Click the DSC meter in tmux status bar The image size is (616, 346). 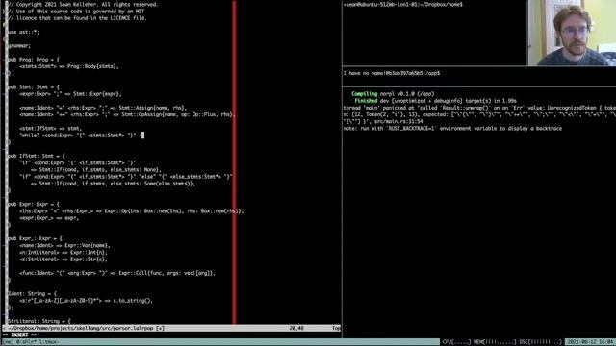[540, 342]
